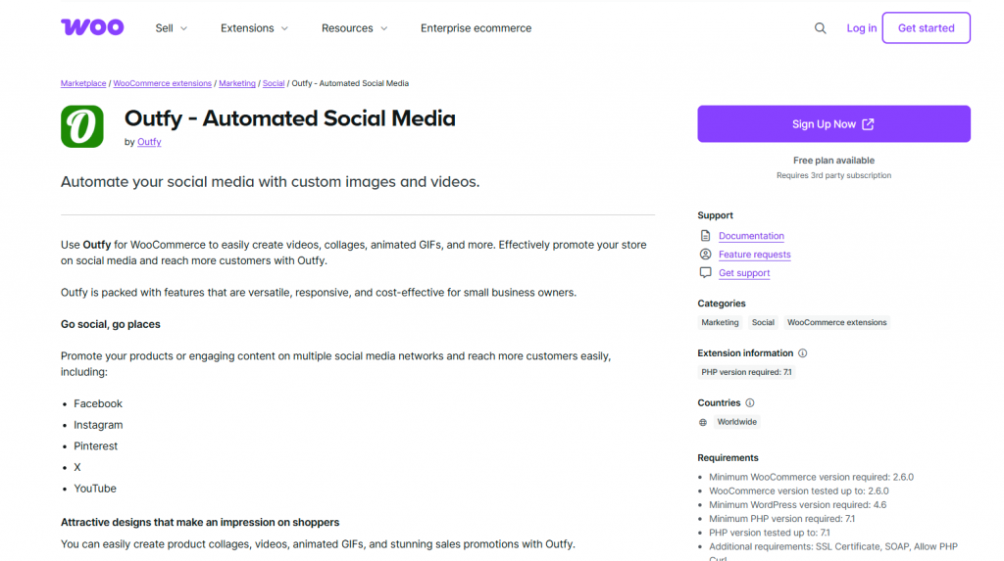Click the Support section heading
Screen dimensions: 1004x561
(715, 215)
